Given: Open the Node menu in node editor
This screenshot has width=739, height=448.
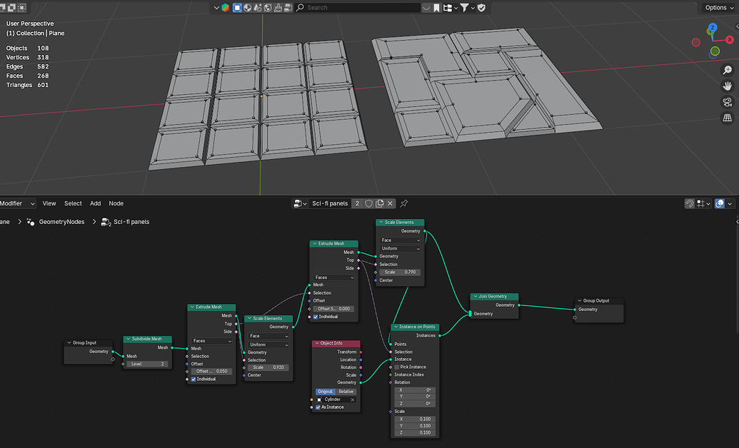Looking at the screenshot, I should [116, 203].
